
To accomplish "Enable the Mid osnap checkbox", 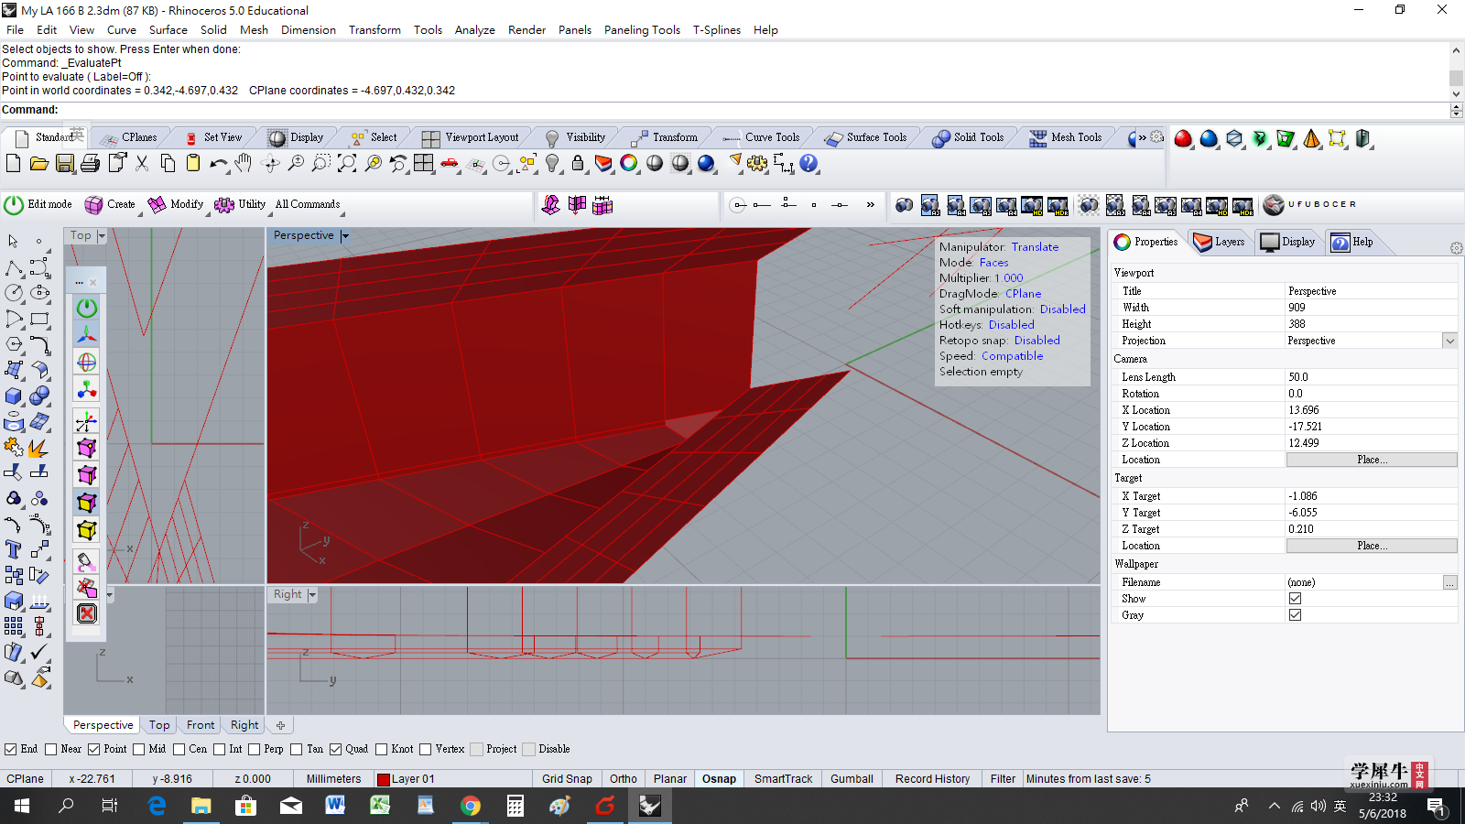I will (138, 749).
